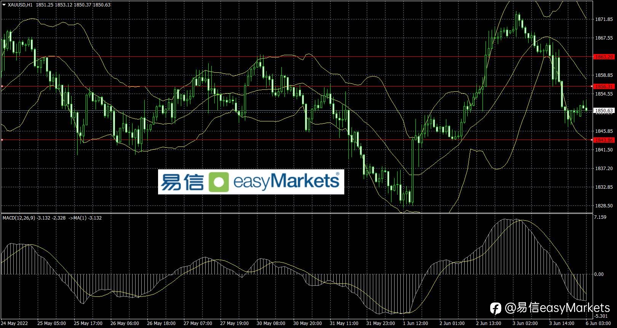Click the -5.301 MACD scale value
Viewport: 617px width, 328px height.
click(601, 316)
